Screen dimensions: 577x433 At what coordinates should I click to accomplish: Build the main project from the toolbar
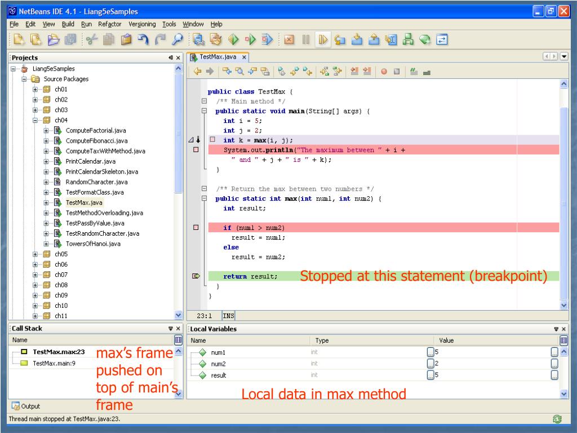[x=199, y=39]
